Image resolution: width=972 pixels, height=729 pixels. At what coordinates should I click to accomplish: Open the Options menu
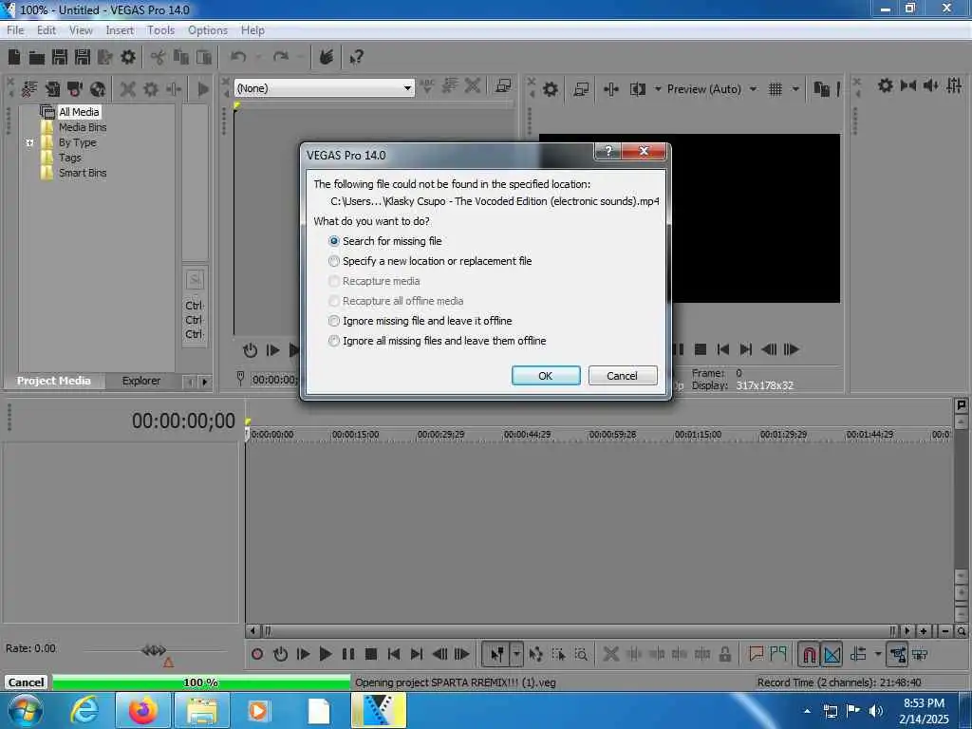tap(208, 30)
